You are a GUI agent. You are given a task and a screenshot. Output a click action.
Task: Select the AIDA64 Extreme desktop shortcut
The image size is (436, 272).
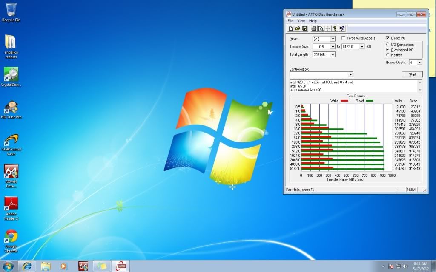pos(11,176)
